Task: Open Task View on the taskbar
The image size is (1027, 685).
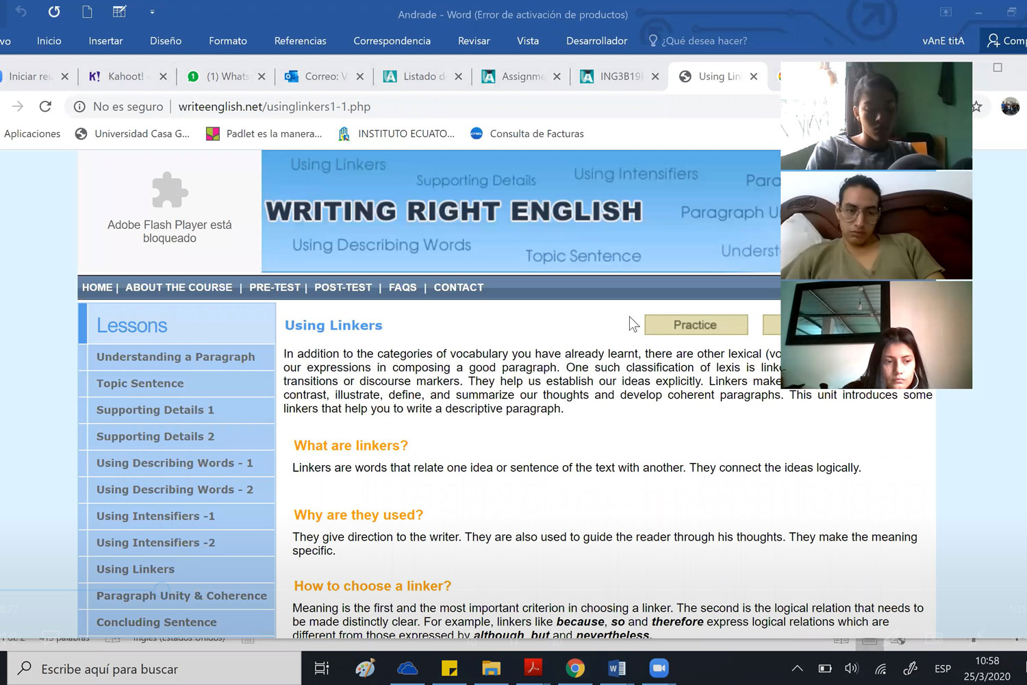Action: (321, 668)
